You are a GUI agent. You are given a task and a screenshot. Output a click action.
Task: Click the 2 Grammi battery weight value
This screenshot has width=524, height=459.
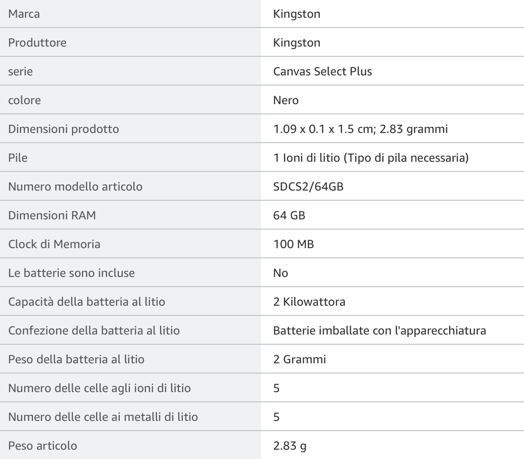point(299,359)
